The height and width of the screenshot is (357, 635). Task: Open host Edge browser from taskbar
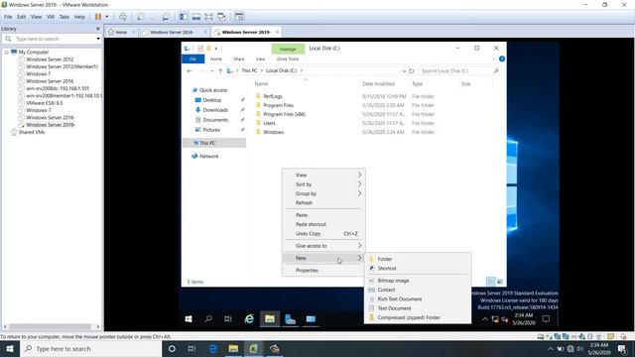click(x=213, y=348)
